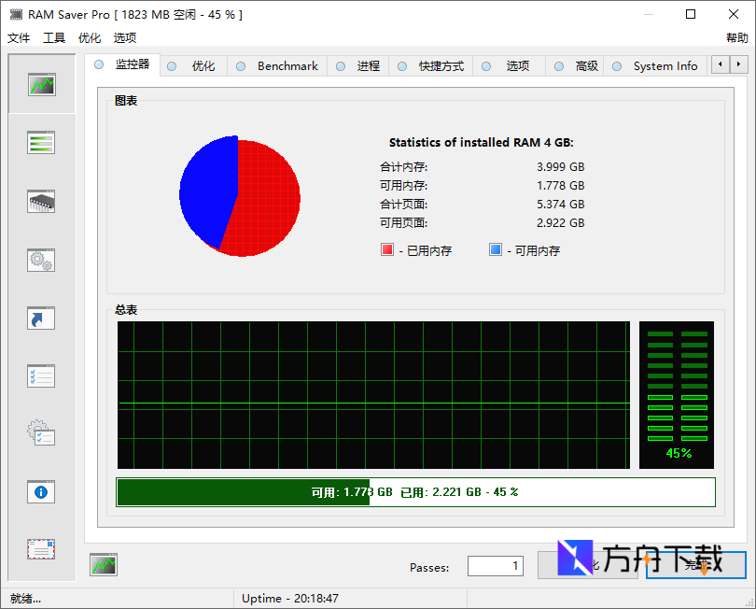Click the red 已用内存 legend swatch
The image size is (756, 609).
click(x=386, y=249)
